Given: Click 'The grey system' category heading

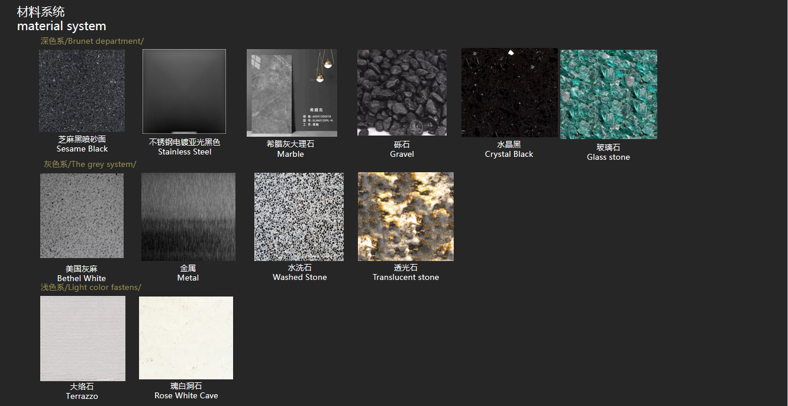Looking at the screenshot, I should click(x=90, y=164).
